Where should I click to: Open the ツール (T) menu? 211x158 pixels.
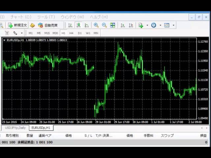point(46,17)
